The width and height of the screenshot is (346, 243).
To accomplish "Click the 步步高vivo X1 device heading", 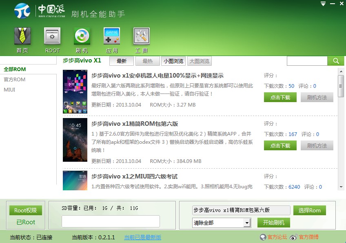I will 82,60.
